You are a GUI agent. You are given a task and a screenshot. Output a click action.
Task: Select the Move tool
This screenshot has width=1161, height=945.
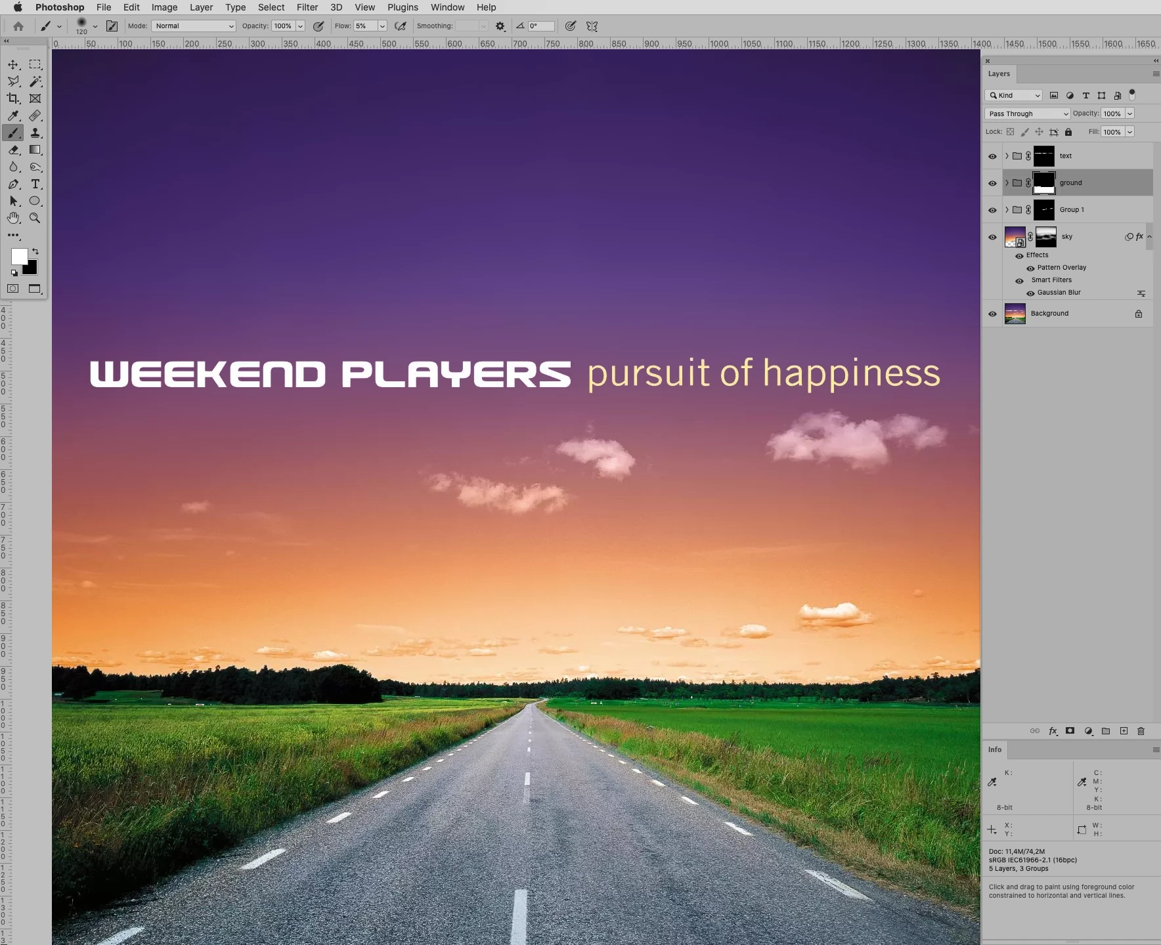click(x=13, y=64)
